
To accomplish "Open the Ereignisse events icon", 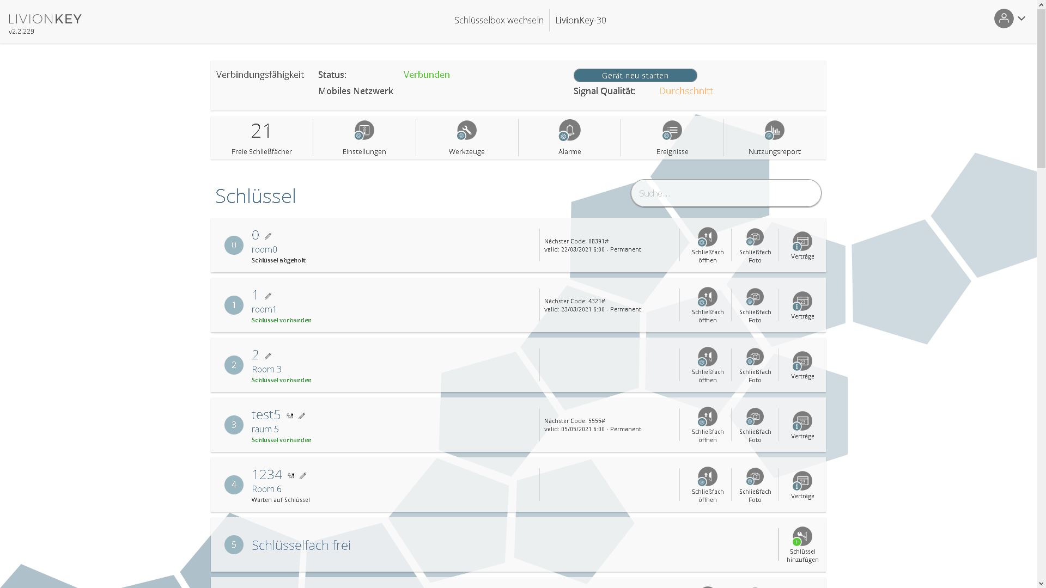I will coord(672,131).
